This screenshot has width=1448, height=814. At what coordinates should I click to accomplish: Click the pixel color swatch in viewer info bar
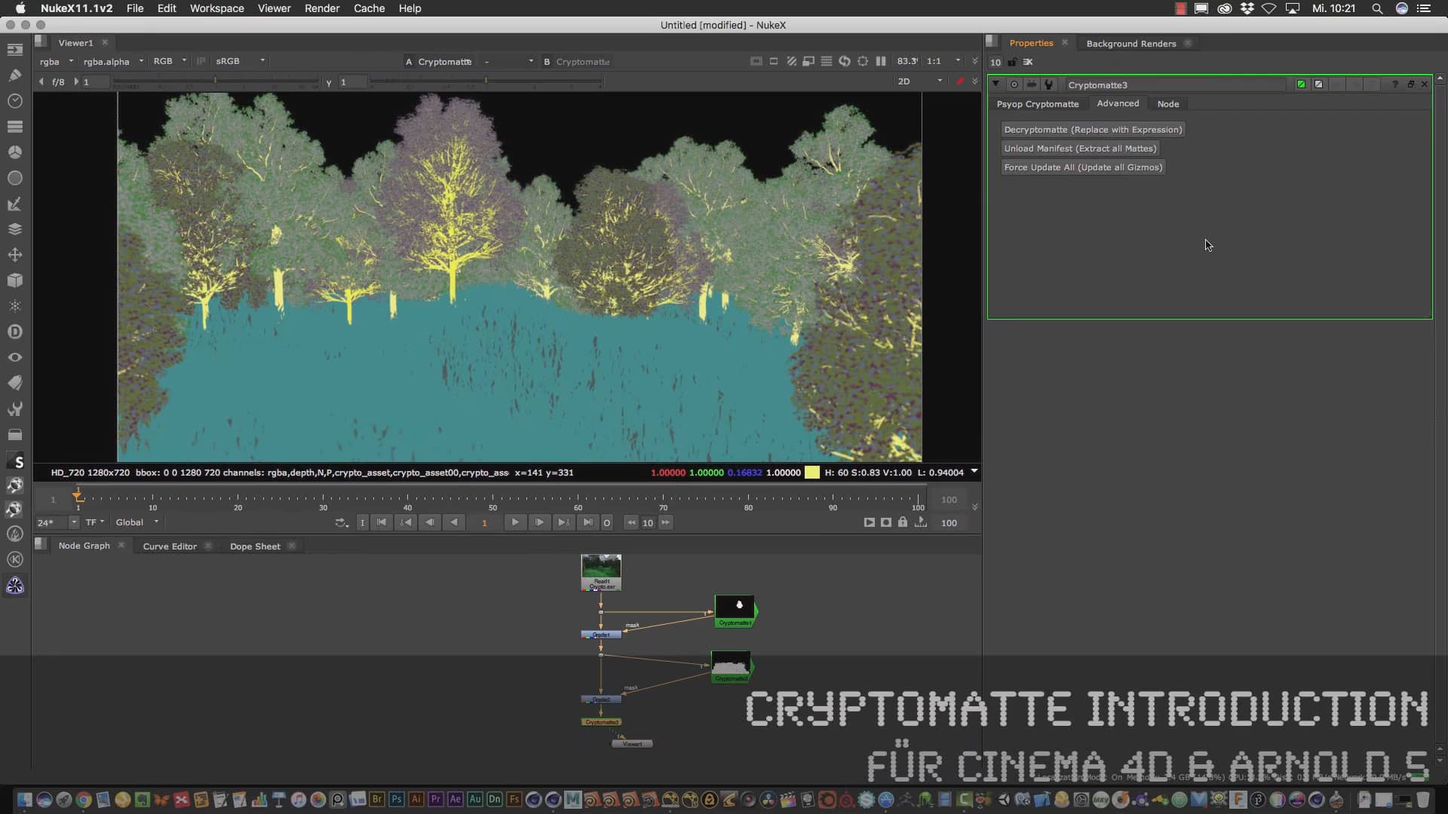pyautogui.click(x=812, y=473)
